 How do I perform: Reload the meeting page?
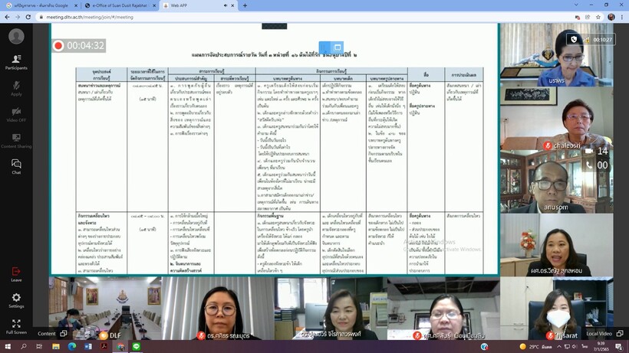point(28,17)
